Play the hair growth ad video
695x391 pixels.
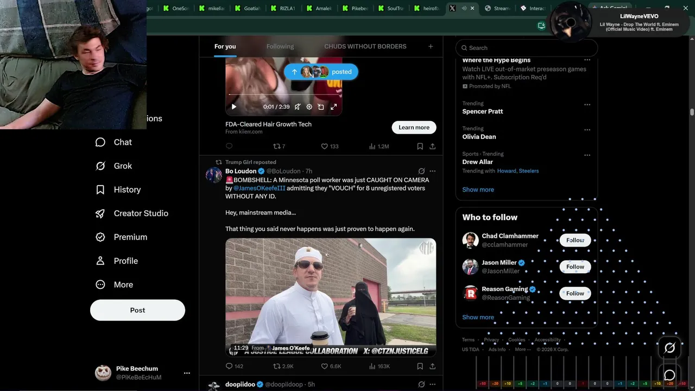(234, 107)
